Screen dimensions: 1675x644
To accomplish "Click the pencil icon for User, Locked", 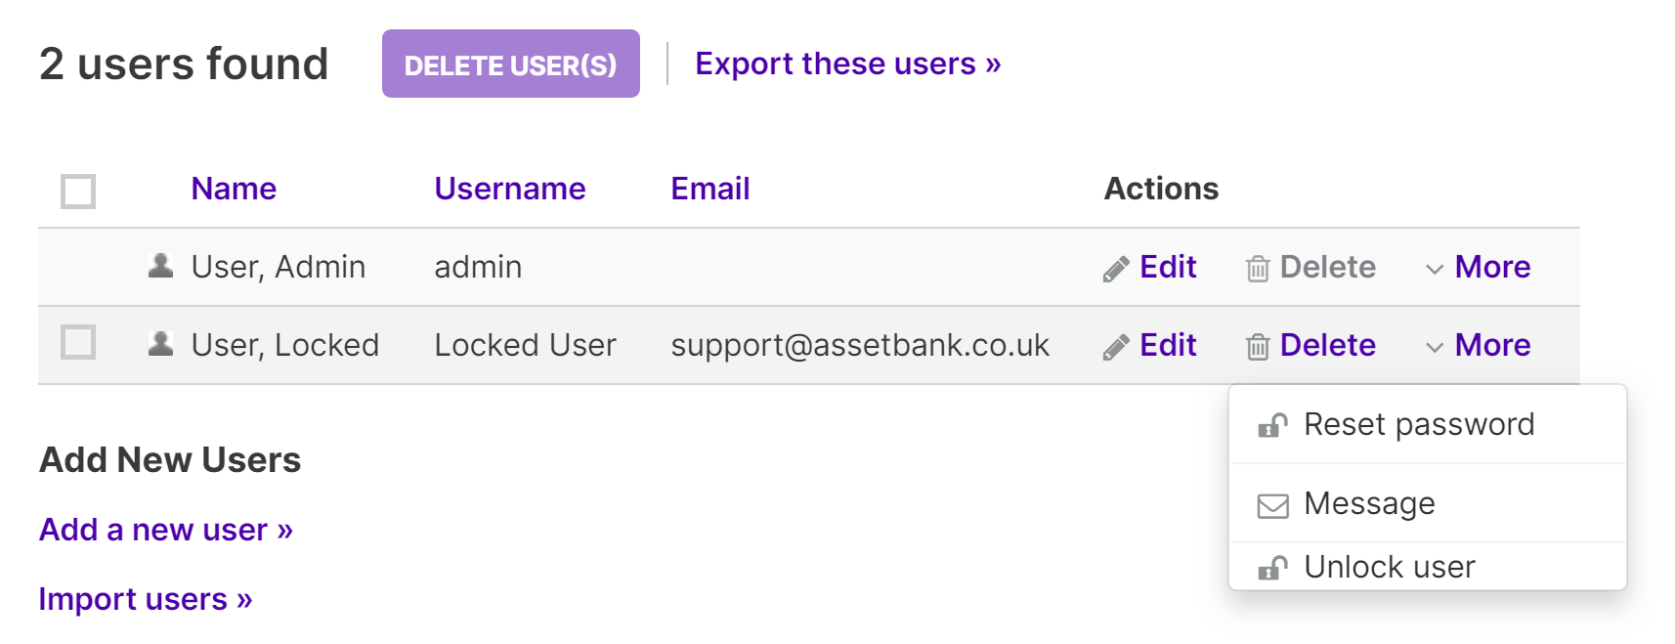I will [x=1116, y=347].
